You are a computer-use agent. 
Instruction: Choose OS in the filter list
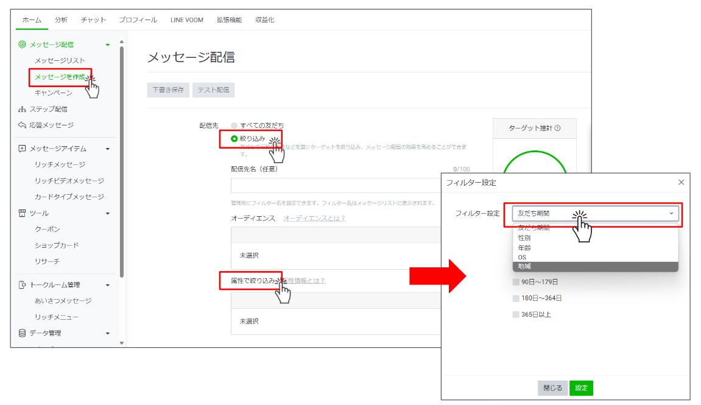coord(595,257)
